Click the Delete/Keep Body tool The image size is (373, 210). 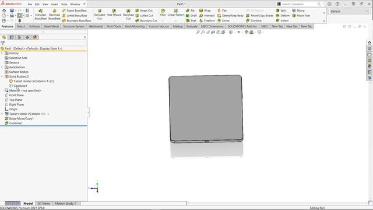tap(230, 16)
